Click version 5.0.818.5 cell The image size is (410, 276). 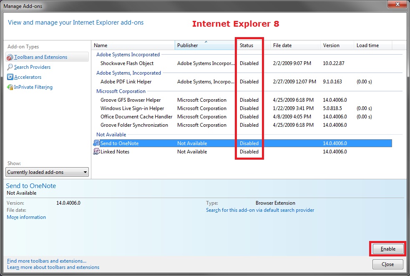(332, 108)
